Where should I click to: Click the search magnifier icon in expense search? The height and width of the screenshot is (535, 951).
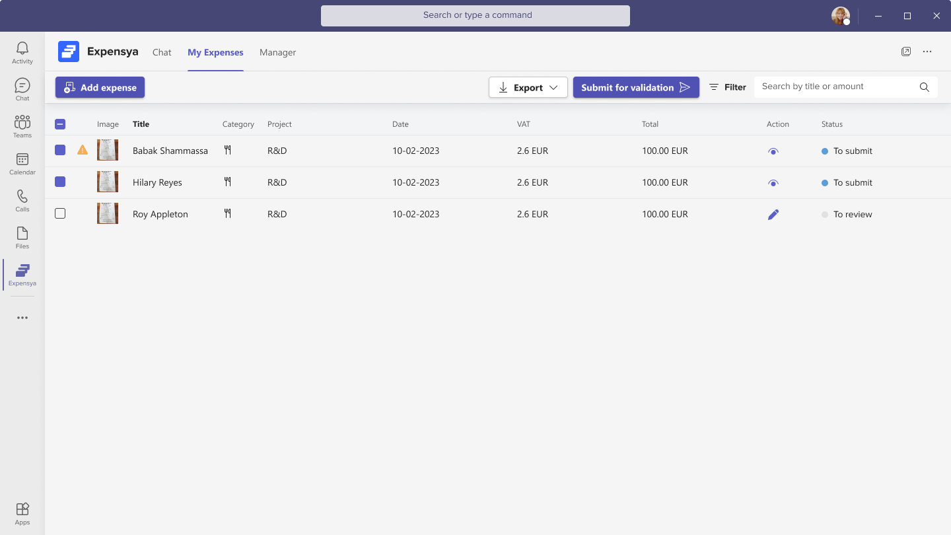coord(925,87)
